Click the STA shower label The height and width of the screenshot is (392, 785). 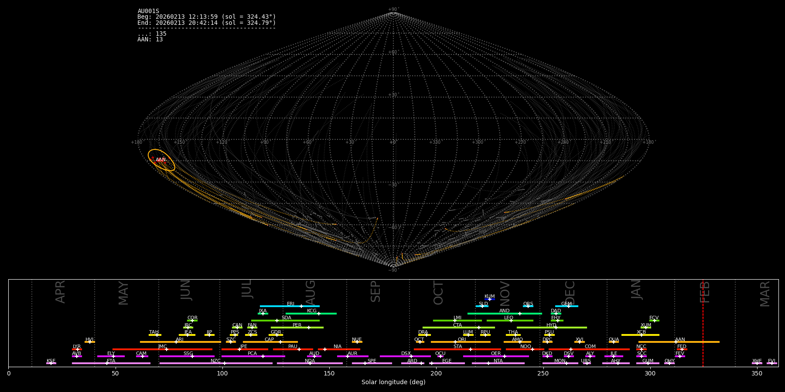pyautogui.click(x=457, y=347)
